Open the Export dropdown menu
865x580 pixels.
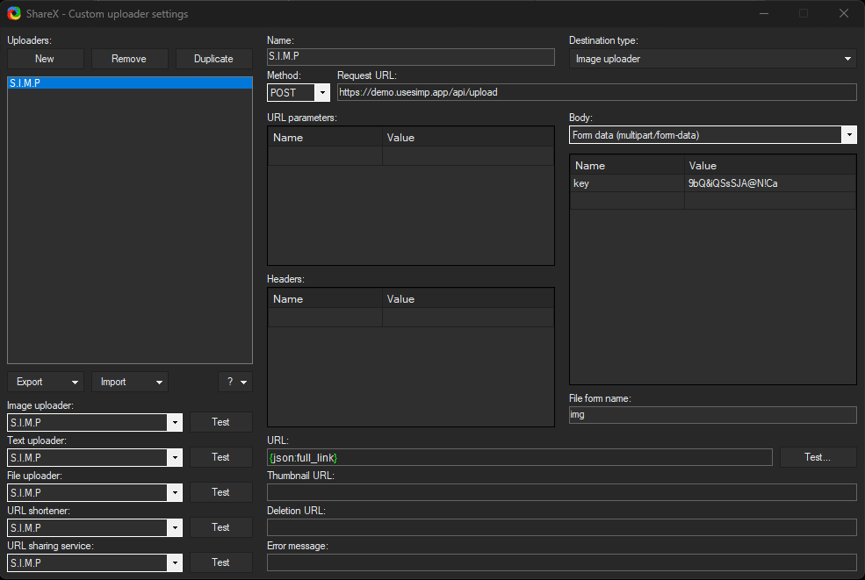46,382
